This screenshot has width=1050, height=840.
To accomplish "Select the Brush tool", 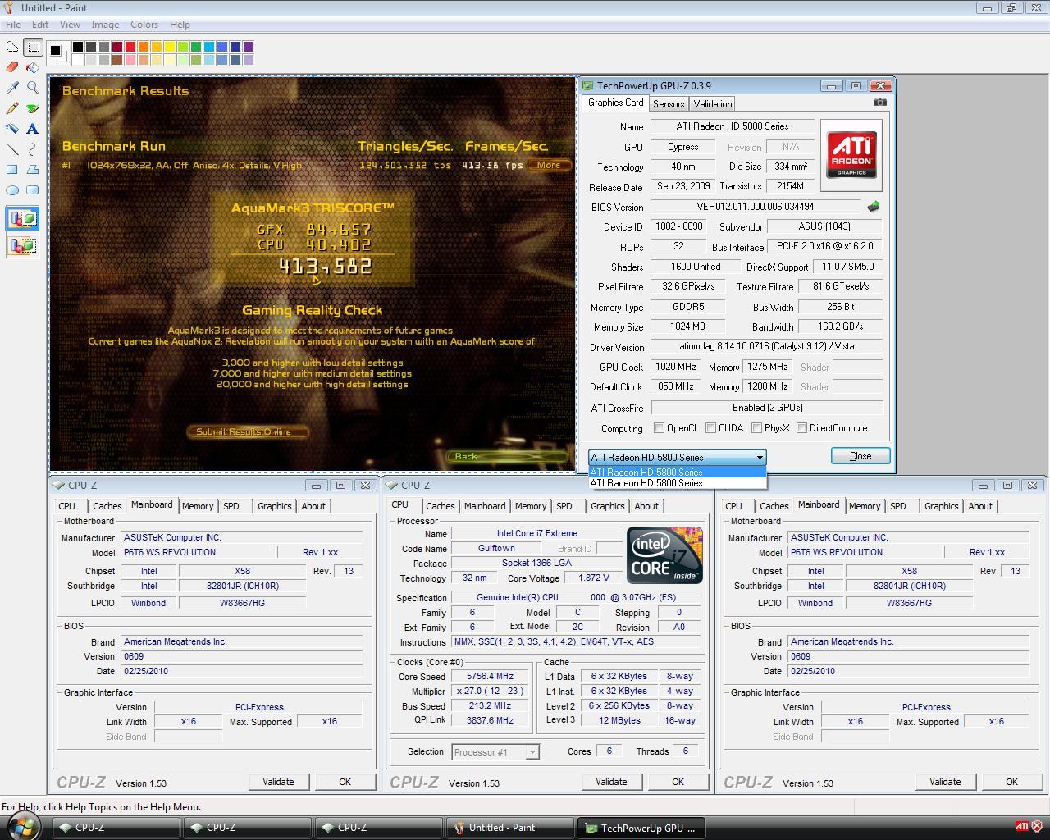I will pos(33,108).
